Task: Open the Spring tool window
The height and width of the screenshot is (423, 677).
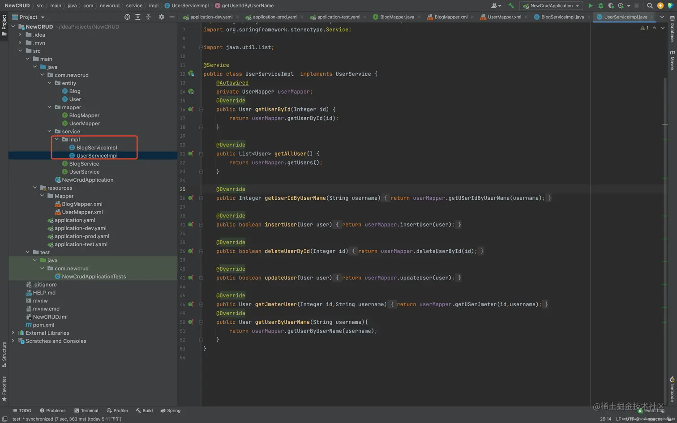Action: pyautogui.click(x=170, y=410)
